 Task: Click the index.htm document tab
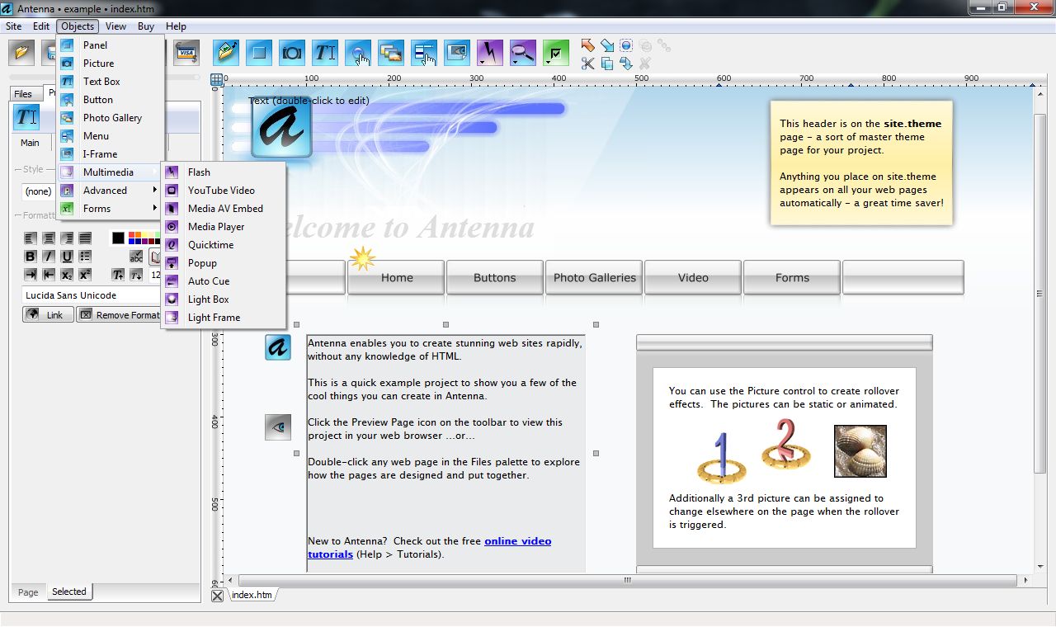pyautogui.click(x=252, y=595)
